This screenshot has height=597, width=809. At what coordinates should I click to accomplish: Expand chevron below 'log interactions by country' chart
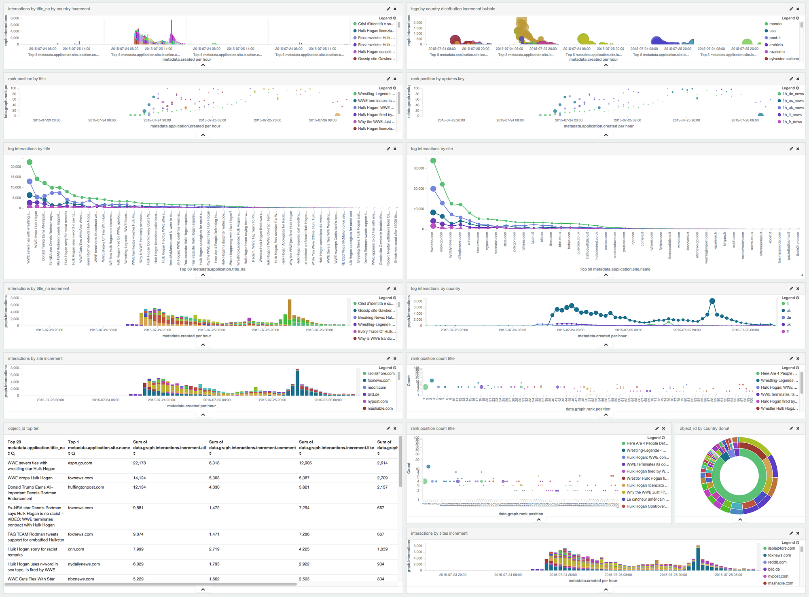pos(606,345)
